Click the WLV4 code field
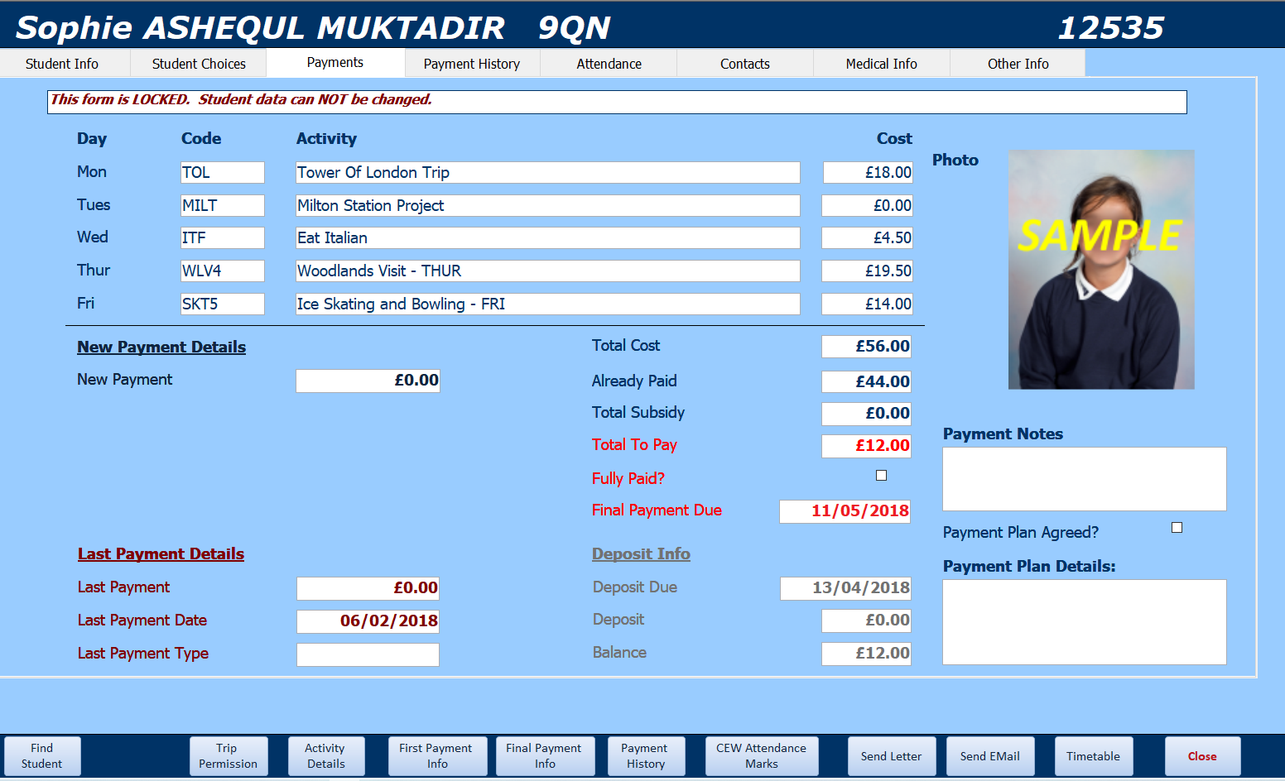Screen dimensions: 1285x781 223,271
